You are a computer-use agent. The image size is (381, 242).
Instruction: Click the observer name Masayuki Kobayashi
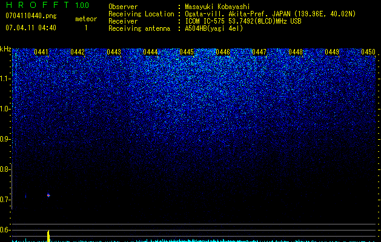click(217, 7)
